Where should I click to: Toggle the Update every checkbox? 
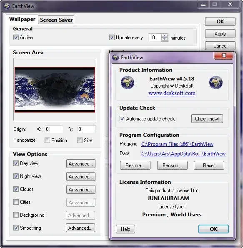tap(112, 38)
